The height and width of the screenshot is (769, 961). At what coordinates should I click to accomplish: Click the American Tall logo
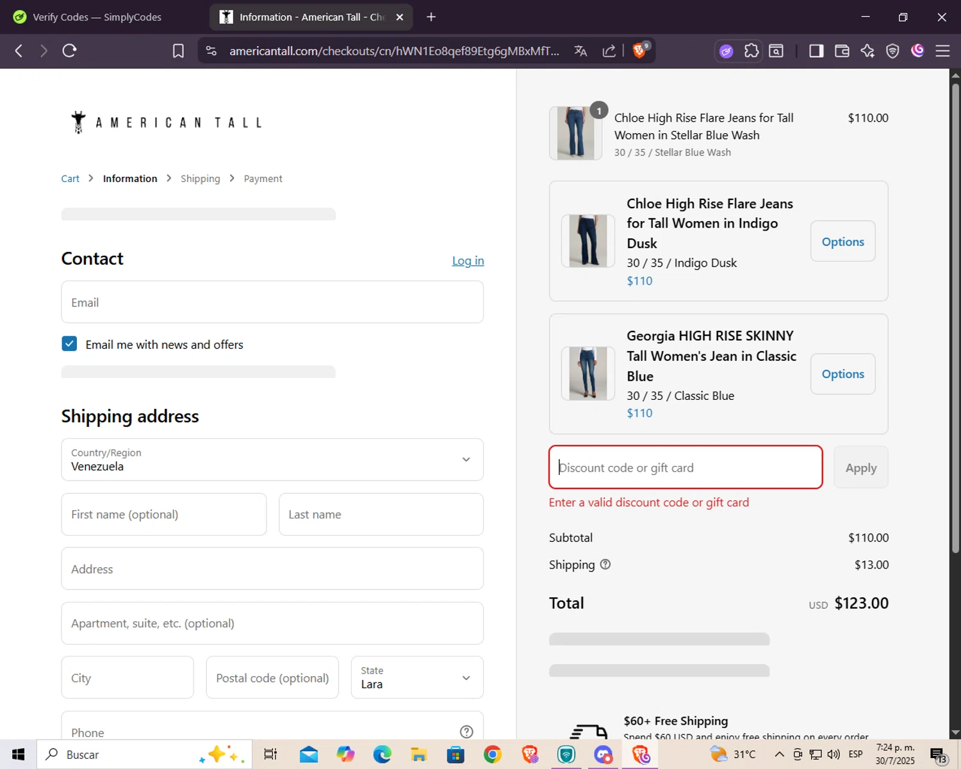(x=167, y=122)
